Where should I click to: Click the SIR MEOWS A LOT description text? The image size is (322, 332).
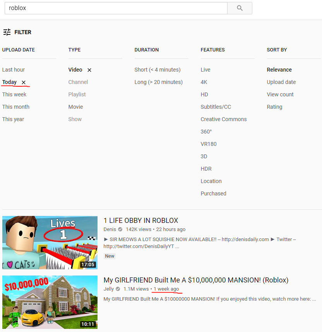(x=200, y=243)
